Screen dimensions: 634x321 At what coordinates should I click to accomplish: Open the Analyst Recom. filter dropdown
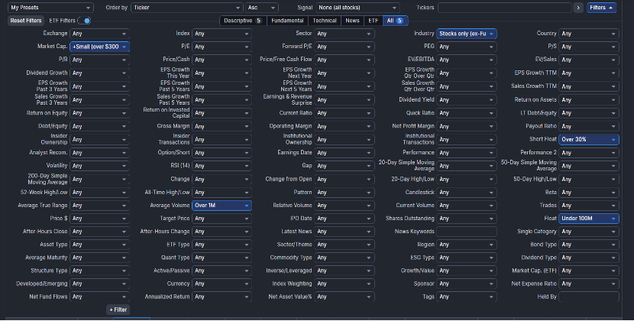[99, 153]
